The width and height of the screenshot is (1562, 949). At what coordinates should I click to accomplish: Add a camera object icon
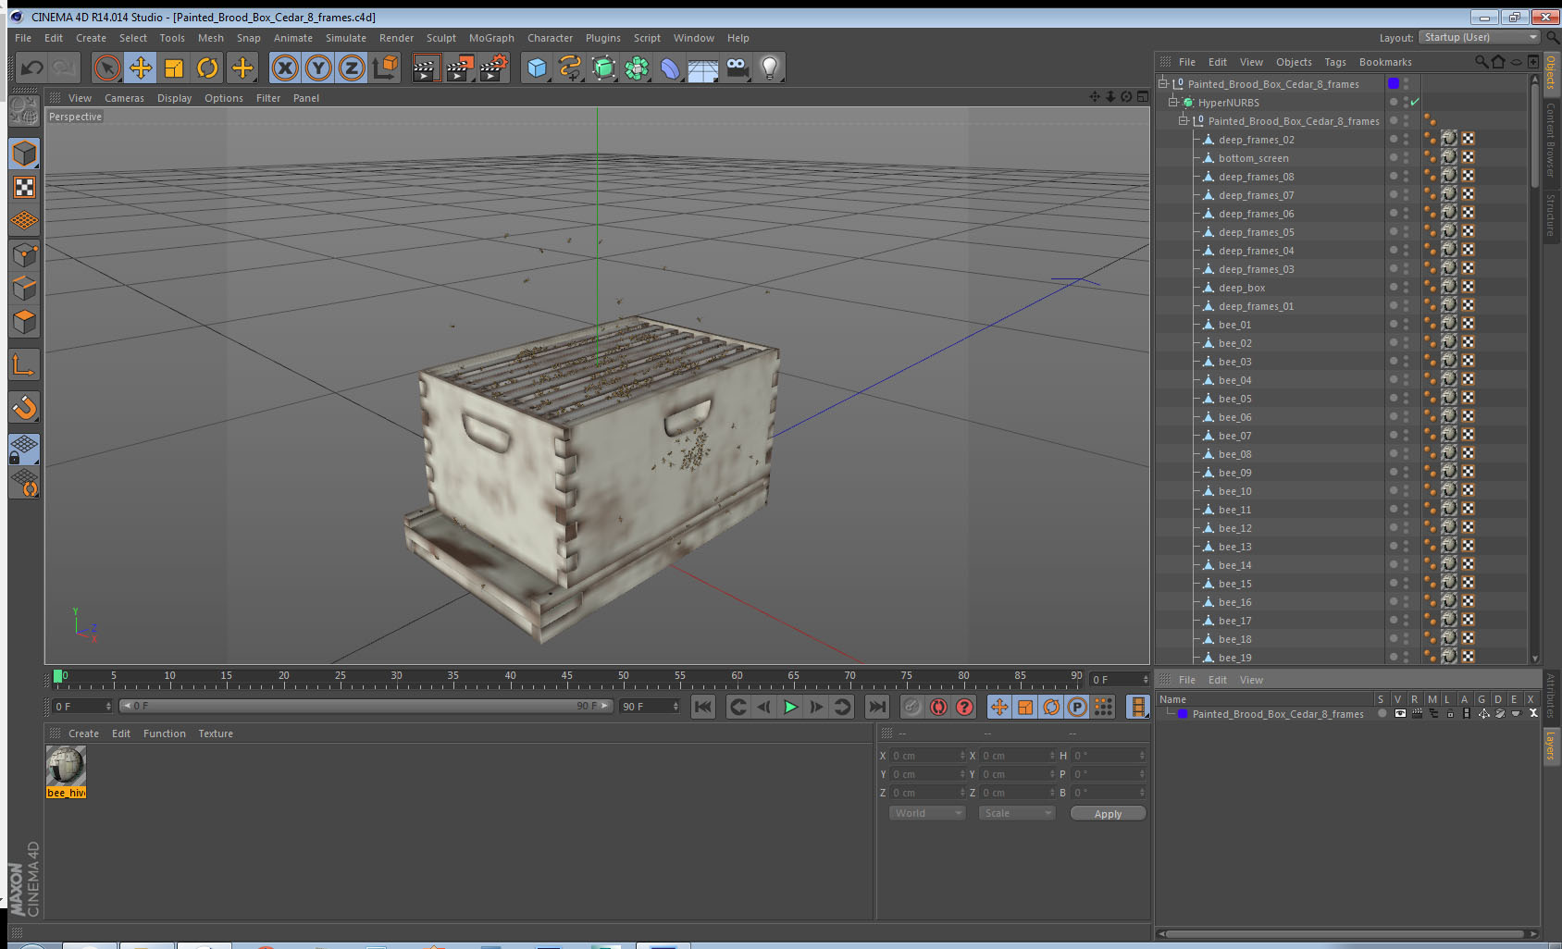[738, 68]
